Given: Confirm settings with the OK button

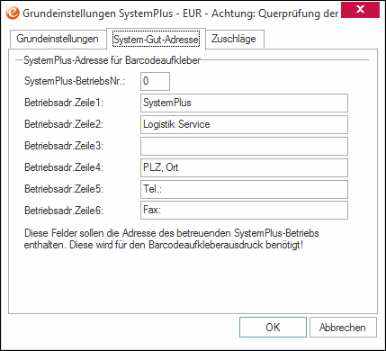Looking at the screenshot, I should click(x=273, y=328).
